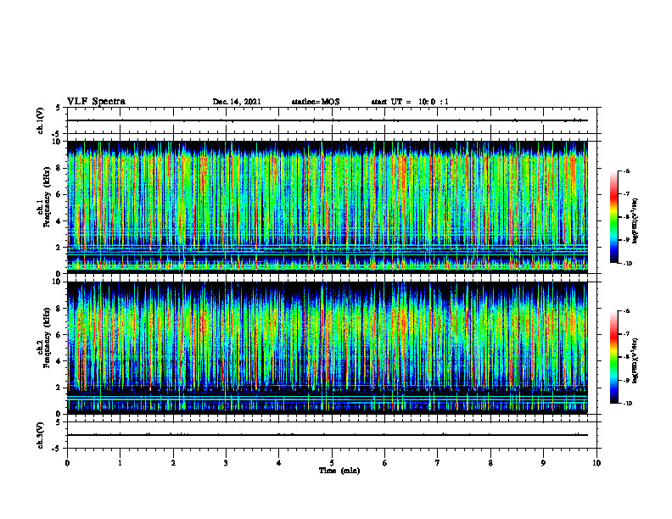Viewport: 672px width, 519px height.
Task: Click the "-5" lower tick of ch.3(V) axis
Action: [x=56, y=449]
